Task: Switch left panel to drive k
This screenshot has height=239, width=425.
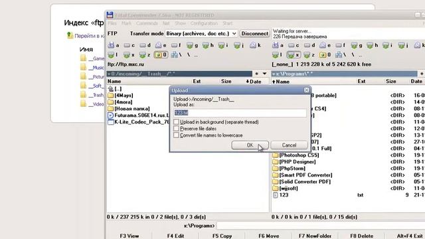Action: pos(255,45)
